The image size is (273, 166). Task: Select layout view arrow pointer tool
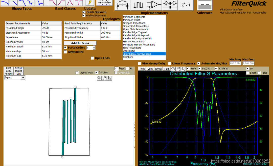(110, 78)
